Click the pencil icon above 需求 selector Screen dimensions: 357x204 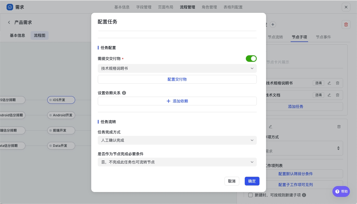pos(270,127)
